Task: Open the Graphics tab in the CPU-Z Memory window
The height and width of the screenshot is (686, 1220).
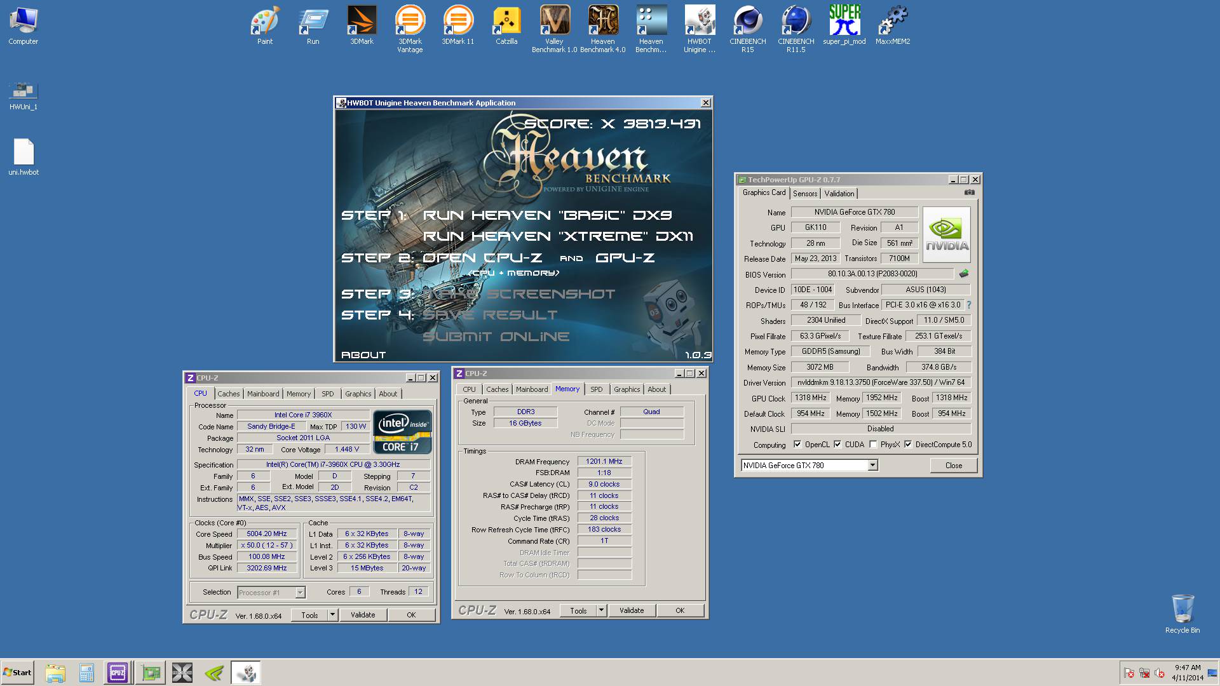Action: point(627,389)
